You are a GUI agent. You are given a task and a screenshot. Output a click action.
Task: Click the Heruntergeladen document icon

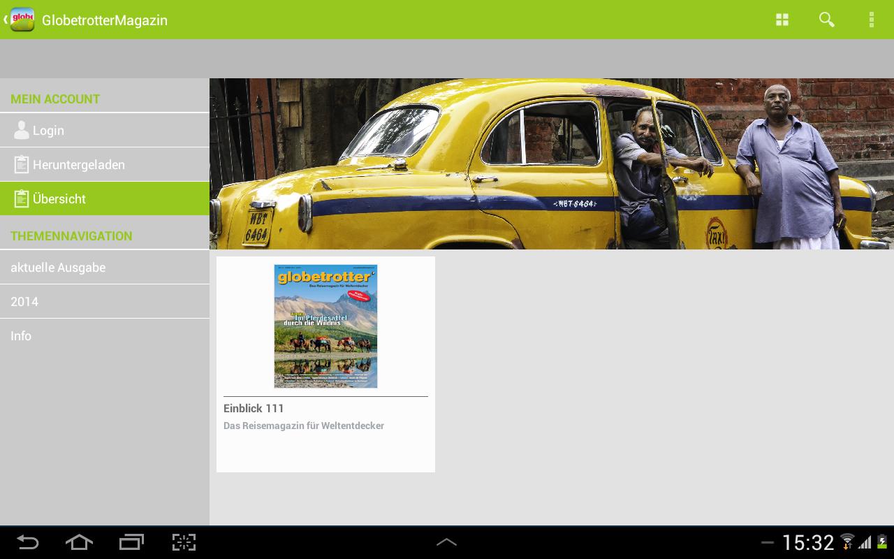[22, 164]
